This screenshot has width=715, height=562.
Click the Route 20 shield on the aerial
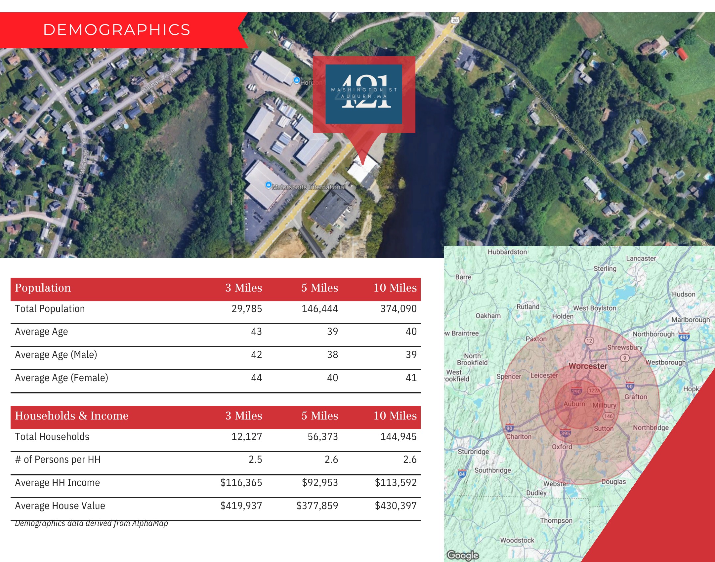pyautogui.click(x=455, y=20)
